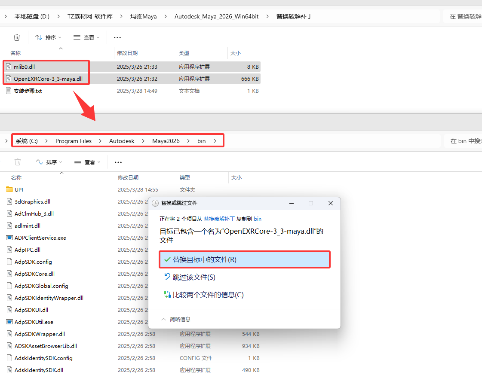This screenshot has width=482, height=378.
Task: Click the search box in top window
Action: (463, 16)
